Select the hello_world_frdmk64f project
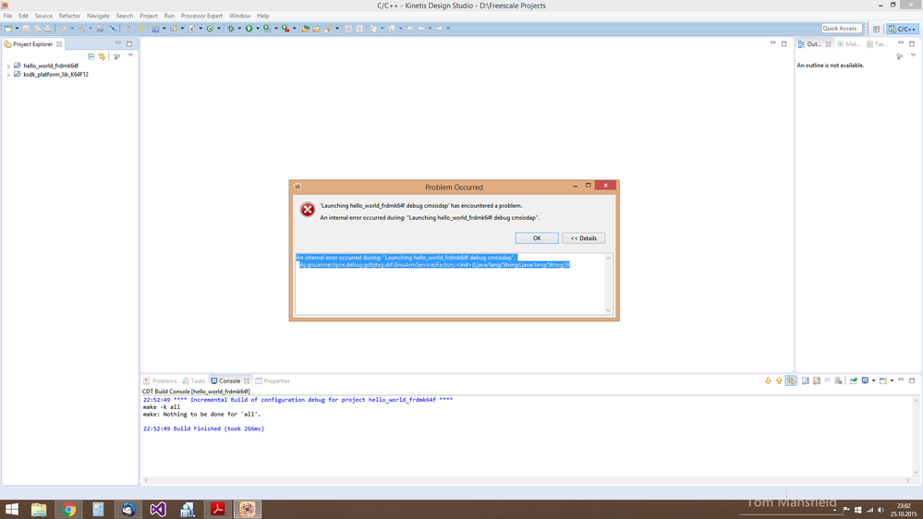The height and width of the screenshot is (519, 923). [51, 66]
